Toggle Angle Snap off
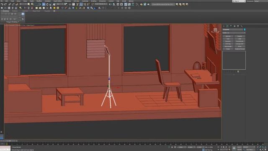 81,4
